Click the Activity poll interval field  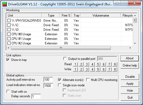tap(48, 80)
